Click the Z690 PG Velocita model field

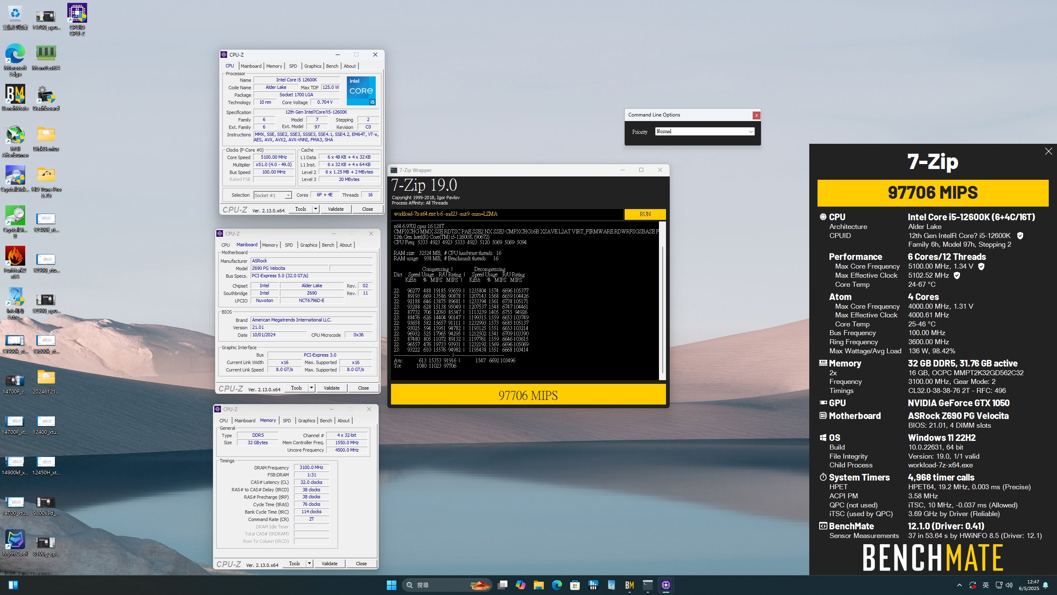tap(289, 268)
